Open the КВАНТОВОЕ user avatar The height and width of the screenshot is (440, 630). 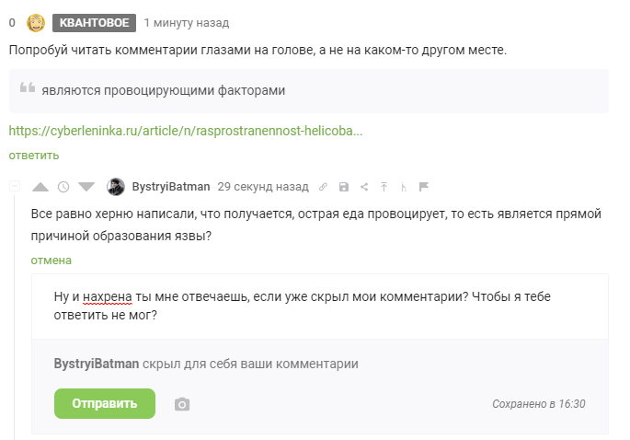pyautogui.click(x=36, y=23)
